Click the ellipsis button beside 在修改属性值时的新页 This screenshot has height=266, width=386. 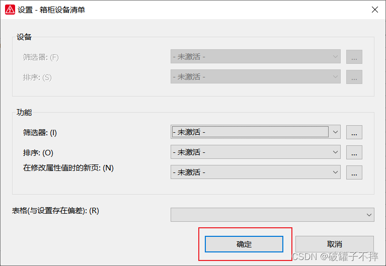[354, 172]
